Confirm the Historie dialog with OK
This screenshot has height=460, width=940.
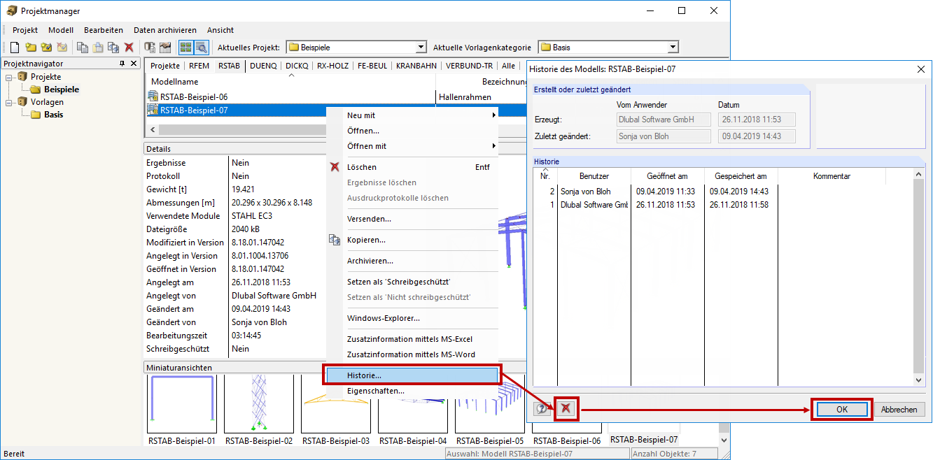pyautogui.click(x=842, y=409)
